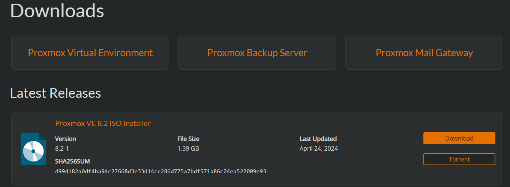Viewport: 510px width, 187px height.
Task: Click the 1.39 GB file size value
Action: [x=188, y=148]
